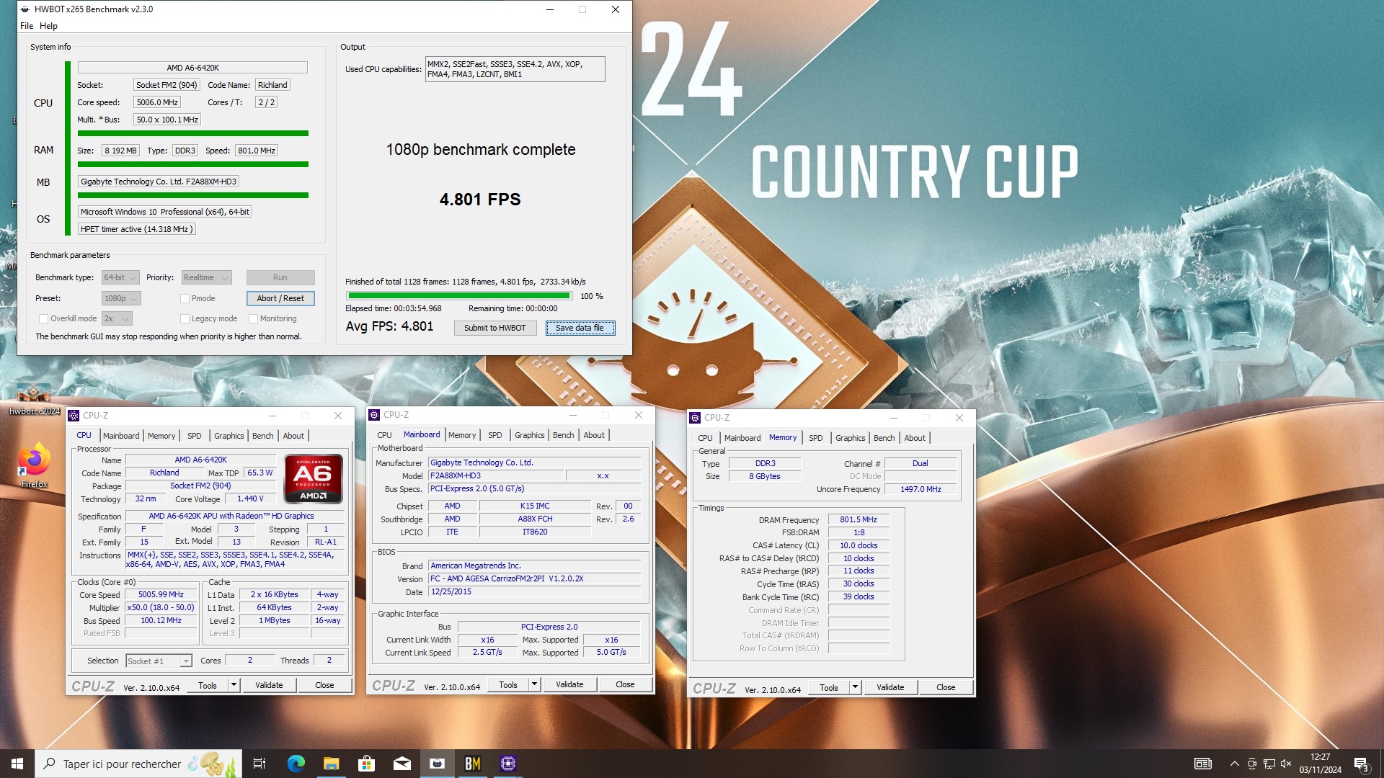Switch to the SPD tab in CPU-Z CPU window
Screen dimensions: 1384x778
(x=195, y=436)
